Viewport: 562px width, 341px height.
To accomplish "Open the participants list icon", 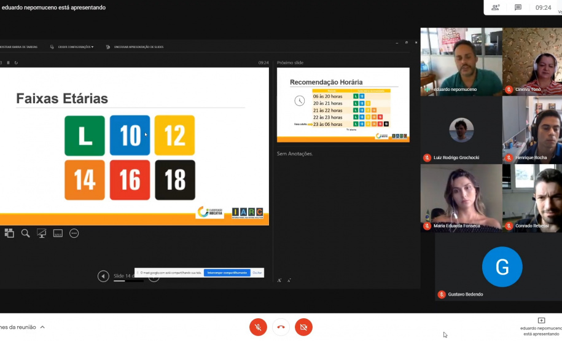I will [x=495, y=7].
